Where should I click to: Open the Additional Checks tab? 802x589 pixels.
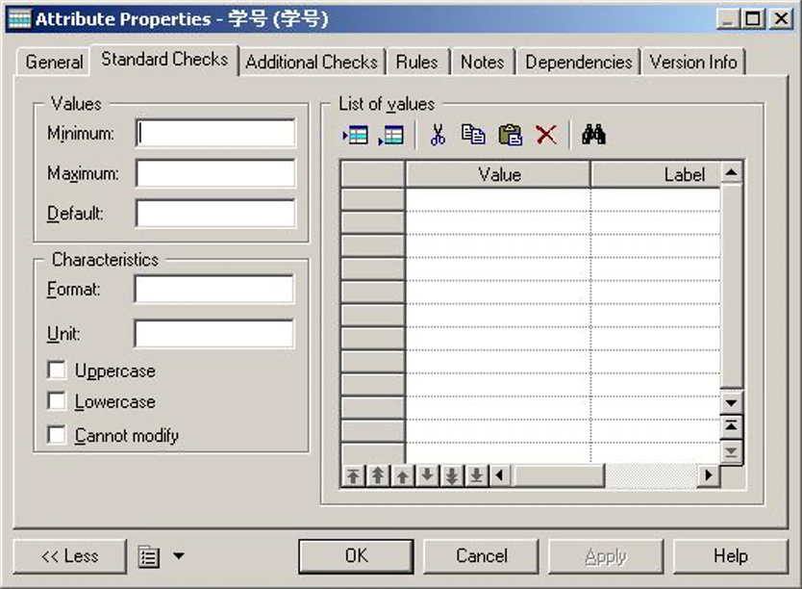tap(312, 63)
